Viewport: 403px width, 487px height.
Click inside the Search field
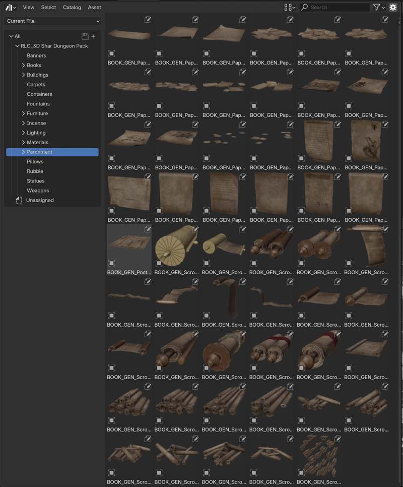click(x=338, y=7)
